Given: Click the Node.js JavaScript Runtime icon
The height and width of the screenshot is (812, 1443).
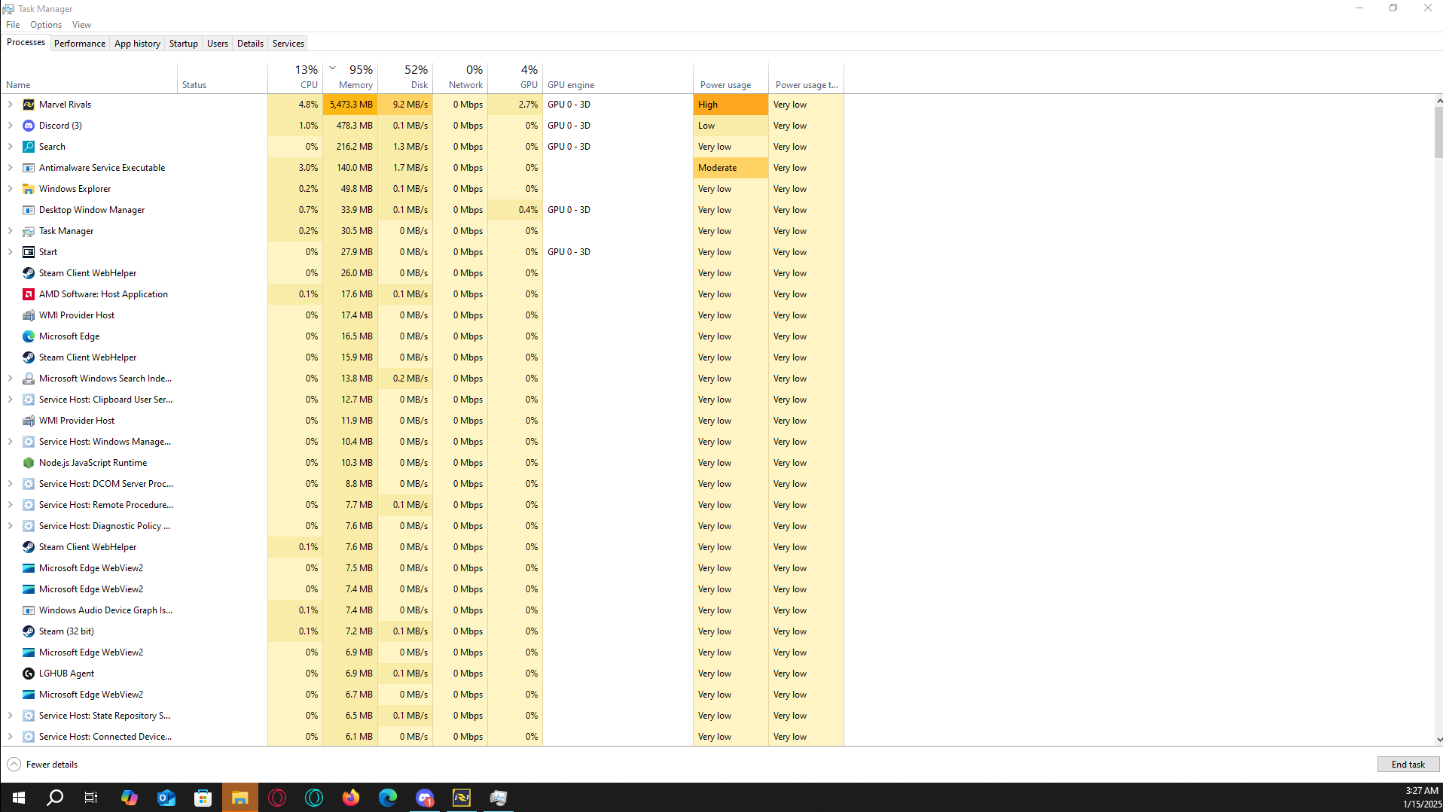Looking at the screenshot, I should coord(29,463).
